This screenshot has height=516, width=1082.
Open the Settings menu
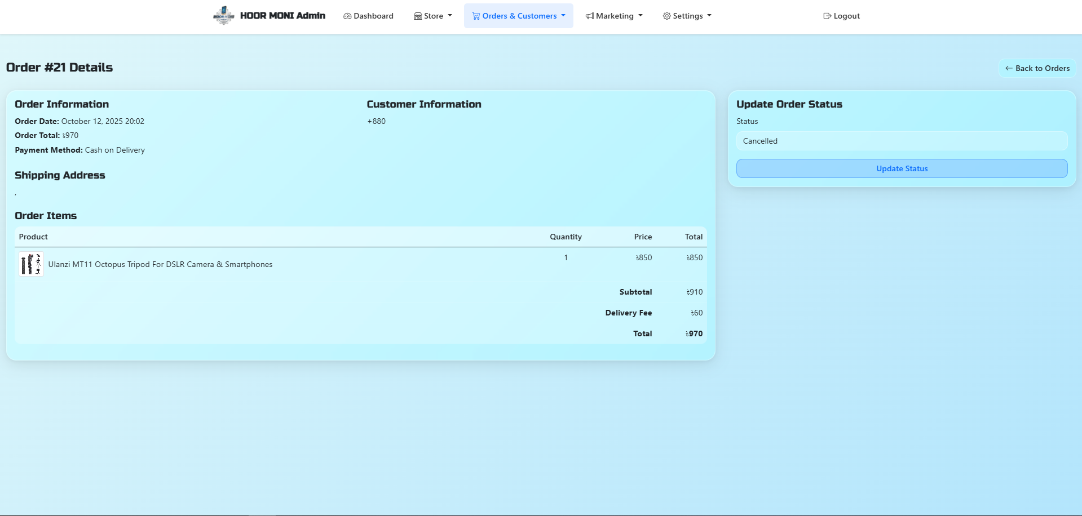[687, 16]
